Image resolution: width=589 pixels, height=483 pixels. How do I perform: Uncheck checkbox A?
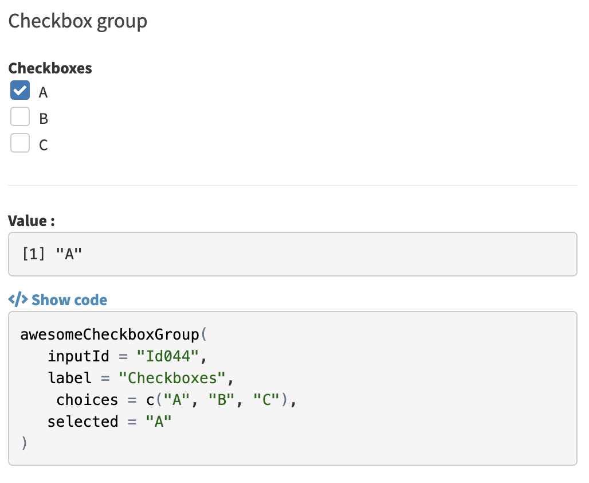tap(20, 90)
